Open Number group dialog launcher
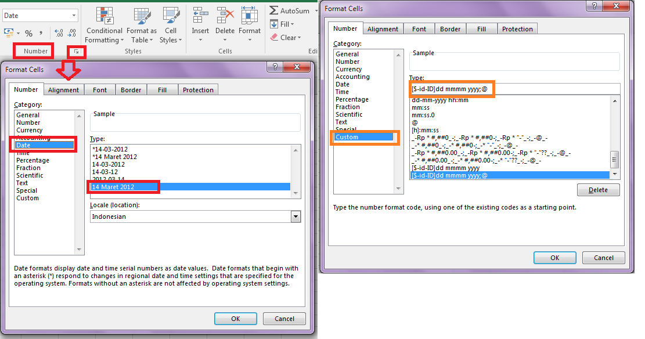 click(77, 52)
